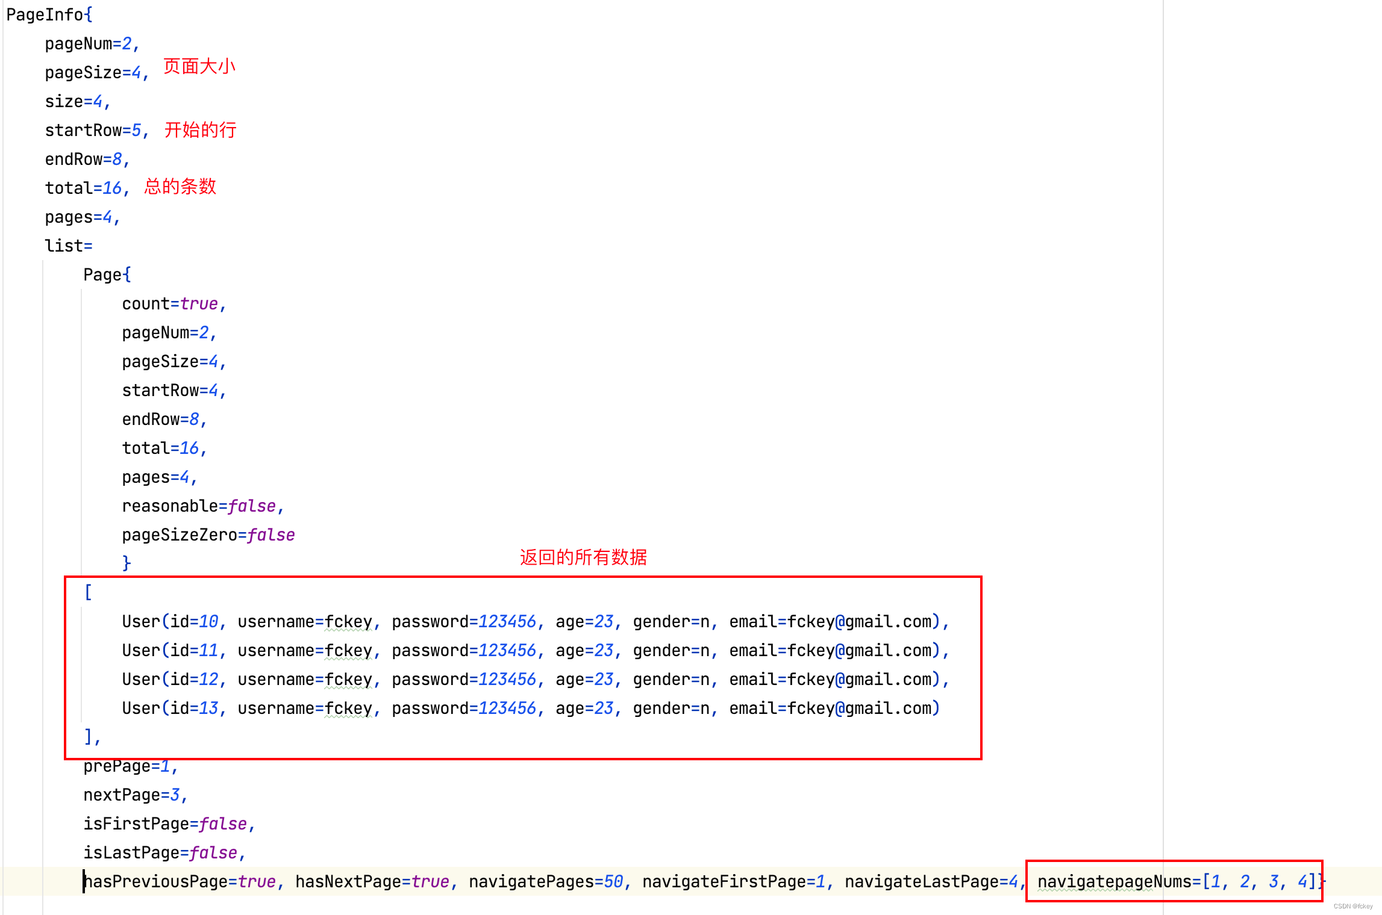Click the 'isFirstPage=false,' line
This screenshot has width=1382, height=915.
(169, 823)
